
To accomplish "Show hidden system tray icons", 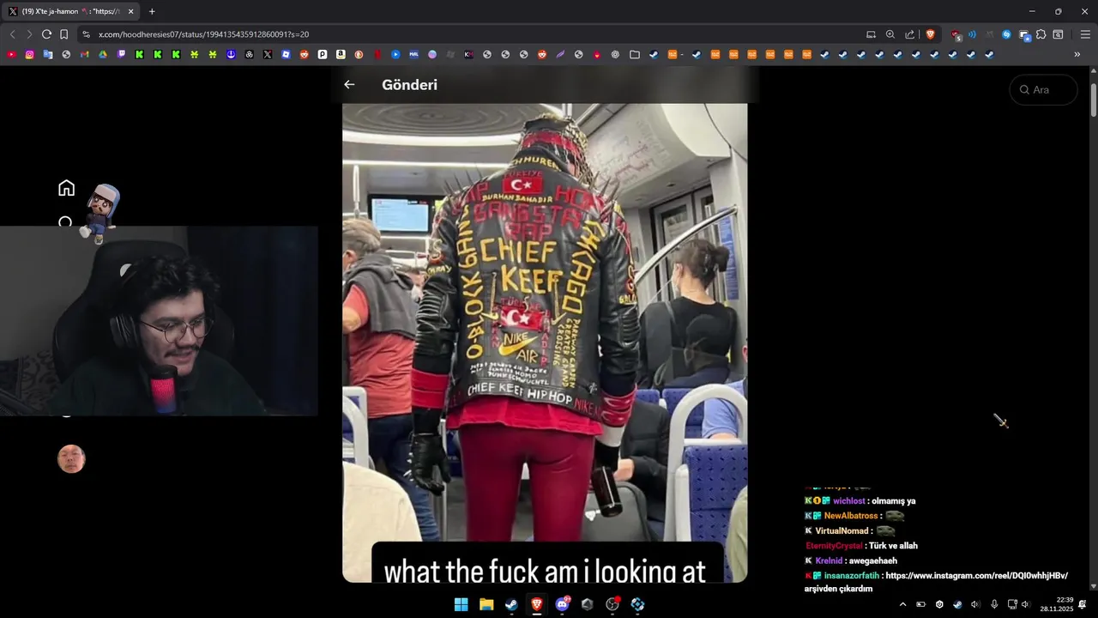I will [902, 604].
